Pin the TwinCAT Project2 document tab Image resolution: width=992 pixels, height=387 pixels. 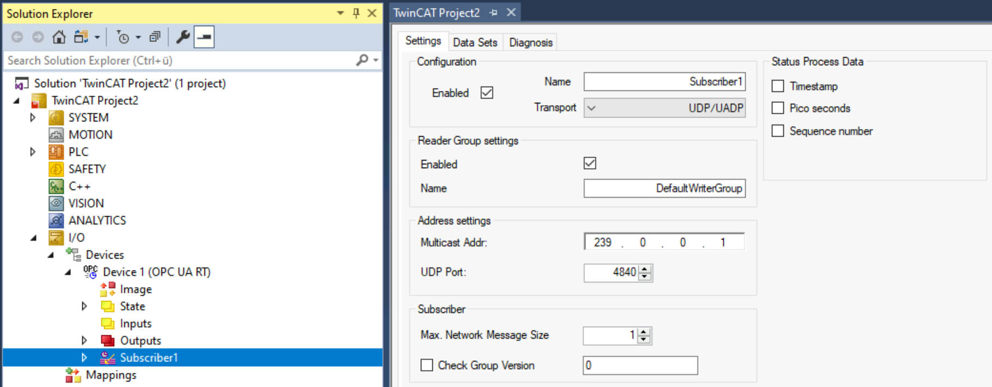pos(494,13)
